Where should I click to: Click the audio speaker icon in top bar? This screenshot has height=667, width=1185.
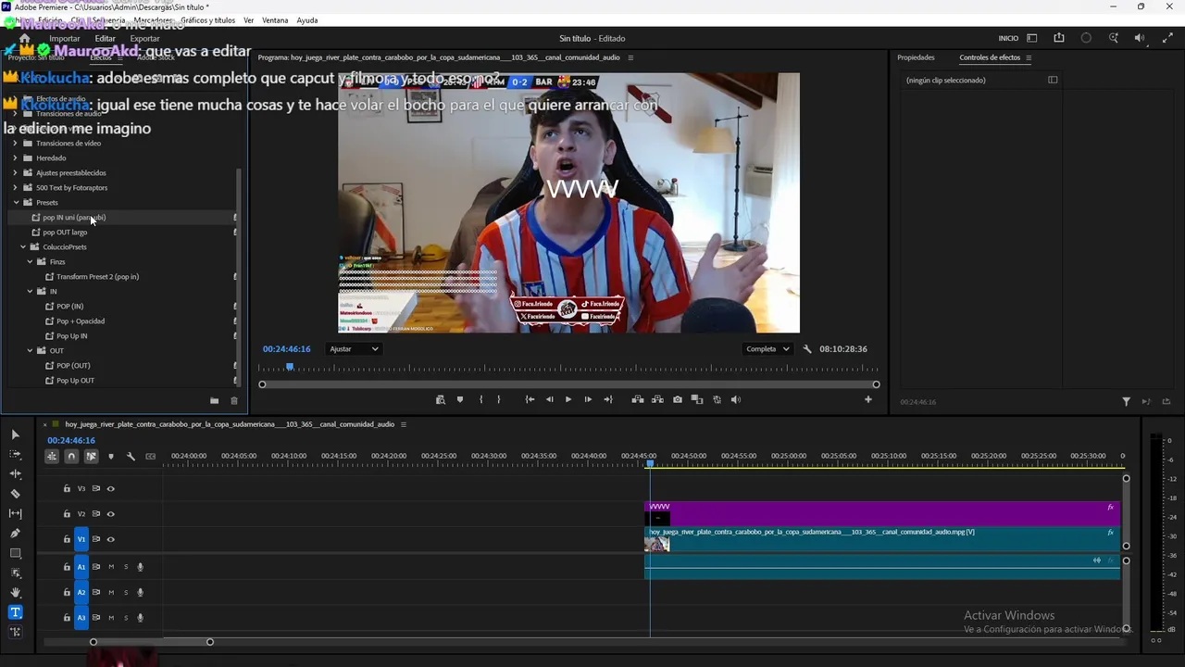click(x=1140, y=38)
